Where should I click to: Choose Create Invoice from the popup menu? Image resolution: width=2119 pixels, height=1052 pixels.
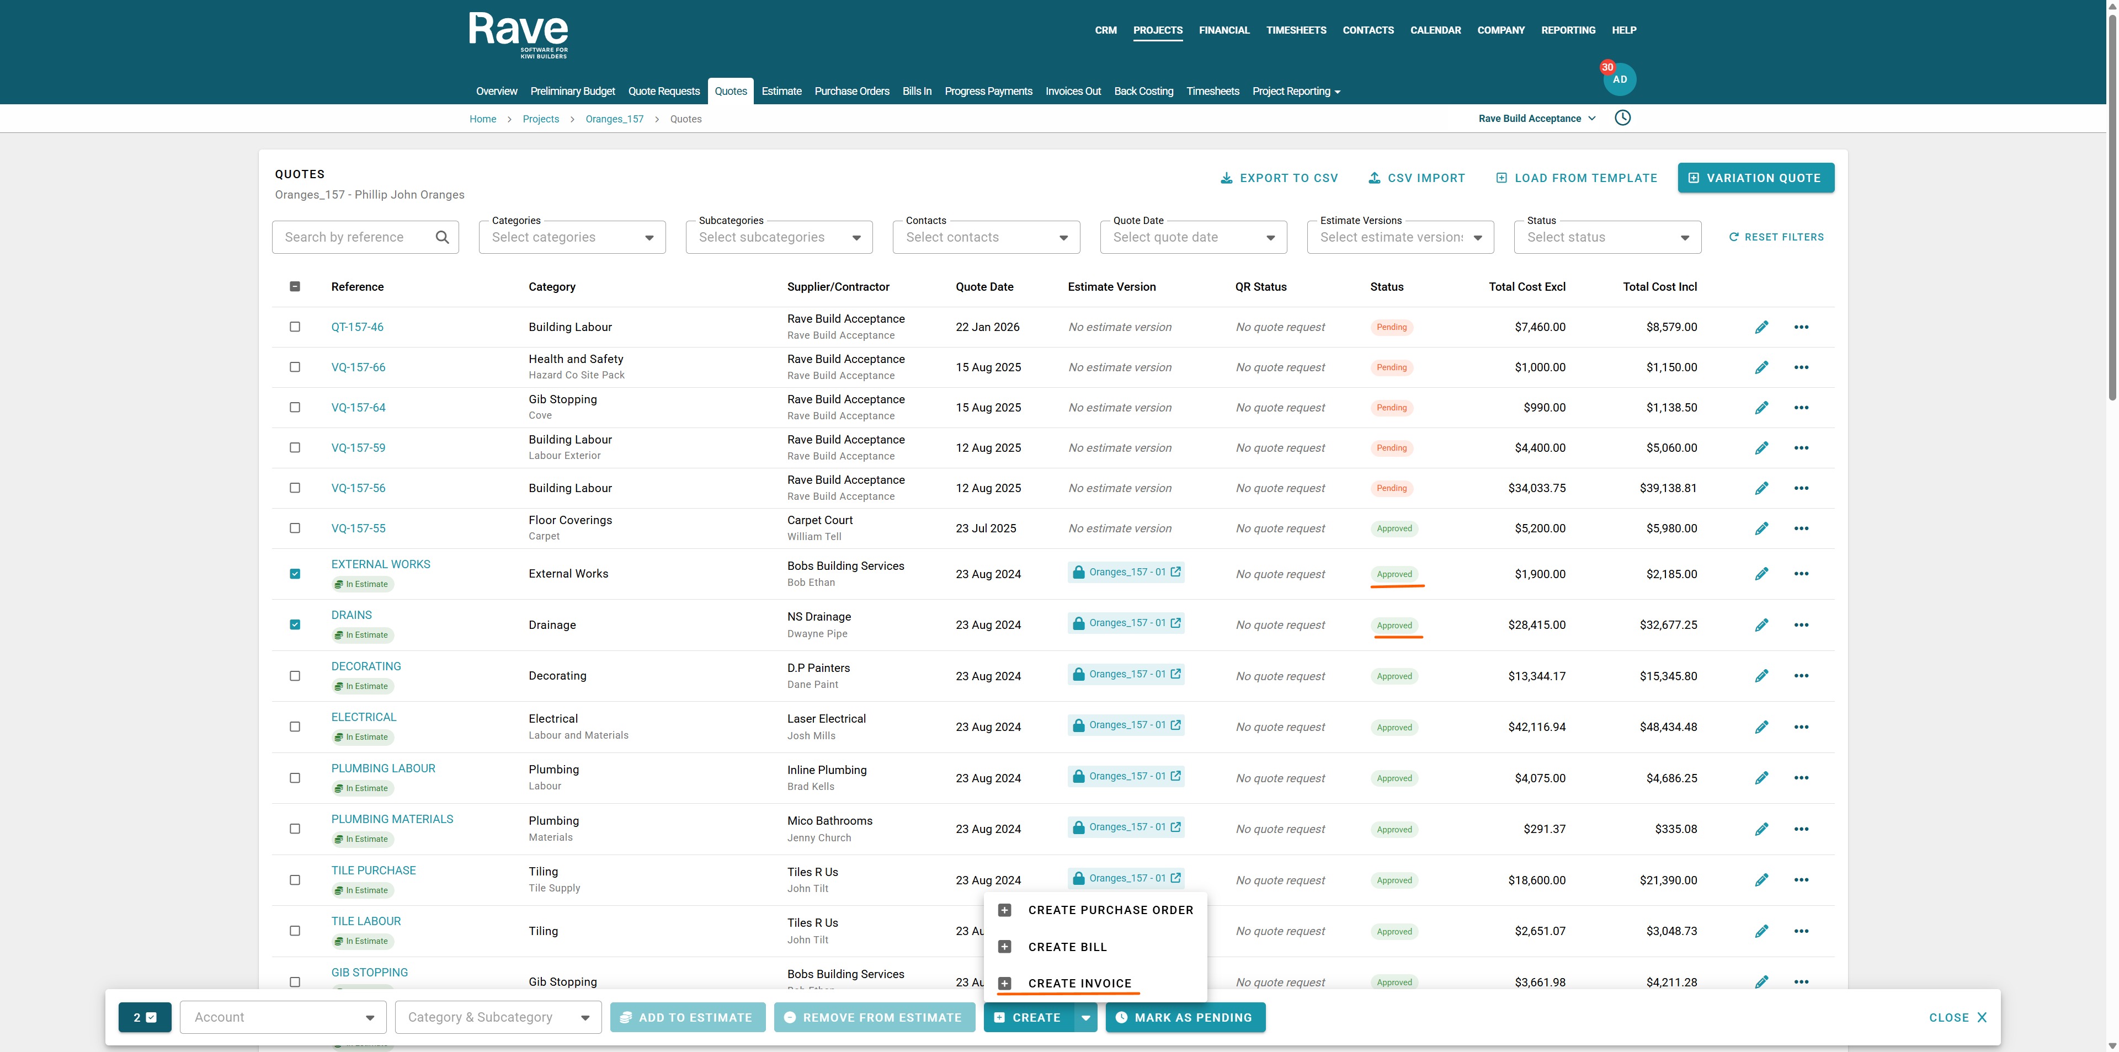pyautogui.click(x=1079, y=984)
